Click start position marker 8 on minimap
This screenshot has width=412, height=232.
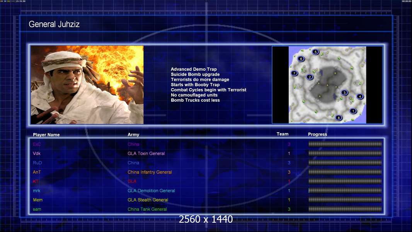pyautogui.click(x=339, y=118)
